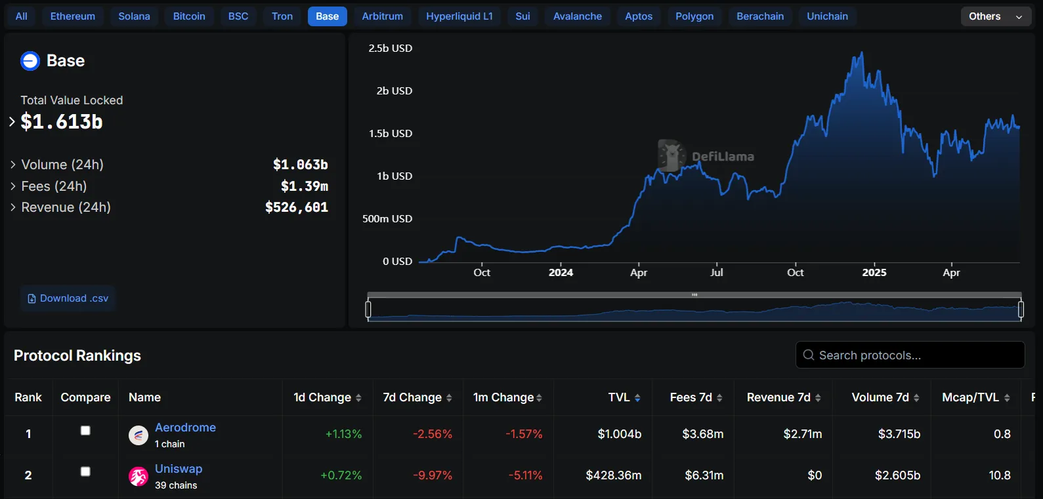Click Aerodrome's +1.13% change cell
The image size is (1043, 499).
coord(344,434)
